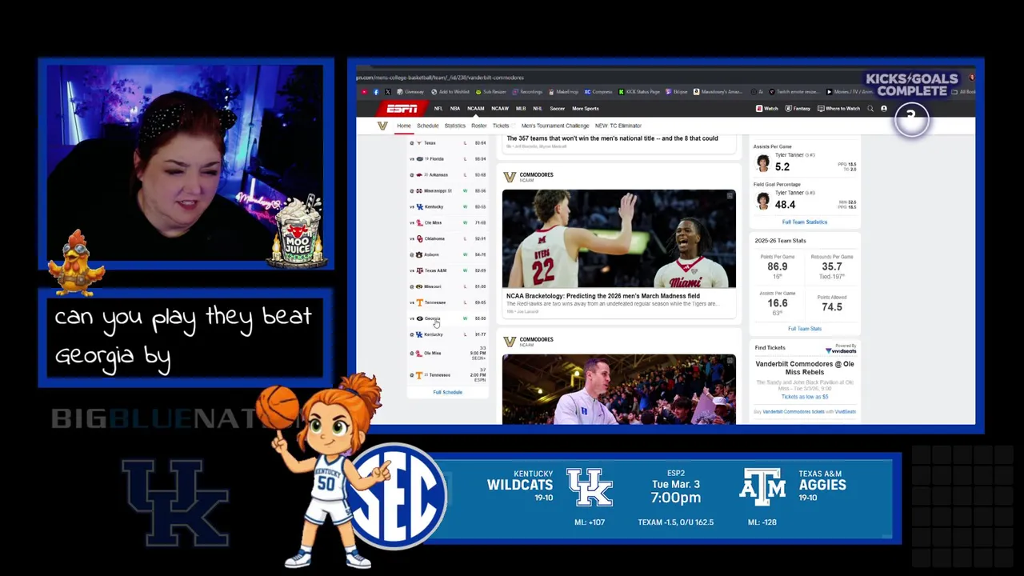Image resolution: width=1024 pixels, height=576 pixels.
Task: Click the VividSeats logo in Find Tickets
Action: coord(841,350)
